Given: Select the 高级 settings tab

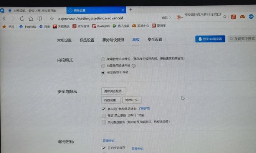Looking at the screenshot, I should pyautogui.click(x=136, y=39).
